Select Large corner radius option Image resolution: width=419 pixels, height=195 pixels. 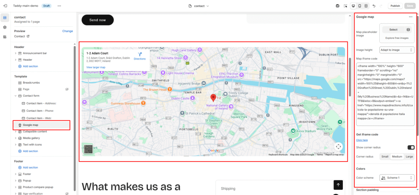pos(409,156)
